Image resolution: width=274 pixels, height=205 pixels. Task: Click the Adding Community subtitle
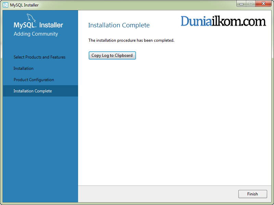coord(36,34)
